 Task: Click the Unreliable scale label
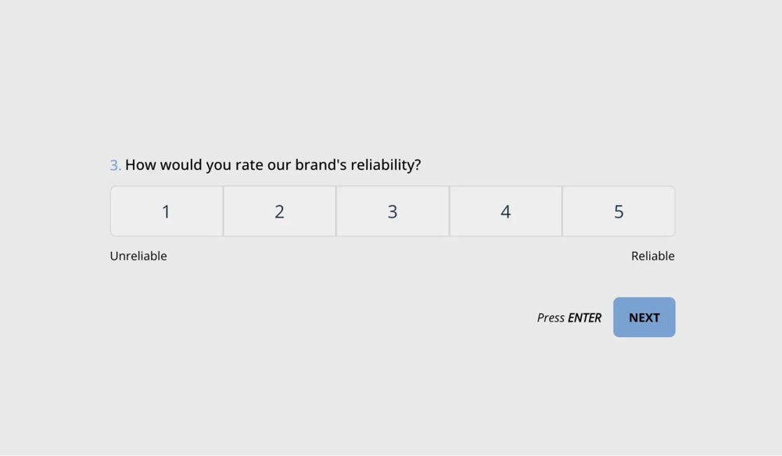138,256
